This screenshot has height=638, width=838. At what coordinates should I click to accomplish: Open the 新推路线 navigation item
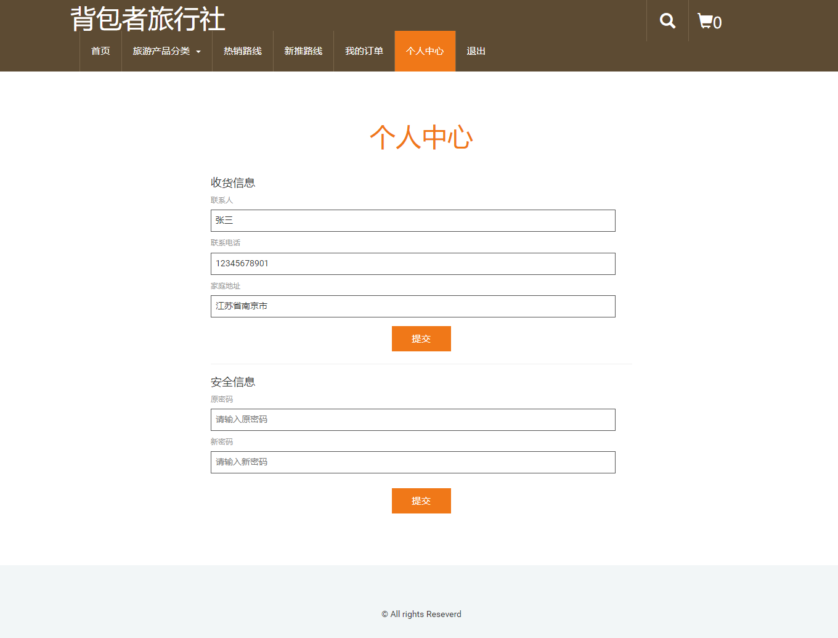[303, 51]
